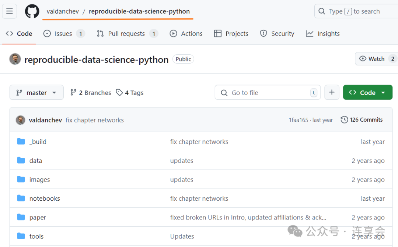
Task: Open the Pull requests tab
Action: [x=126, y=34]
